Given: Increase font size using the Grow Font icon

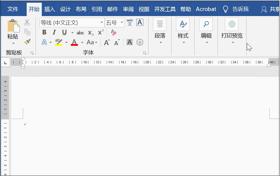Looking at the screenshot, I should (x=106, y=43).
